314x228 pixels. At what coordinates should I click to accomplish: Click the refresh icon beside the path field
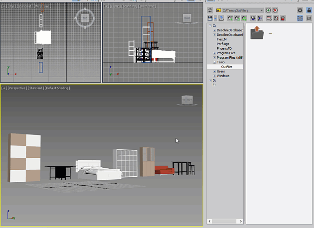(x=210, y=10)
